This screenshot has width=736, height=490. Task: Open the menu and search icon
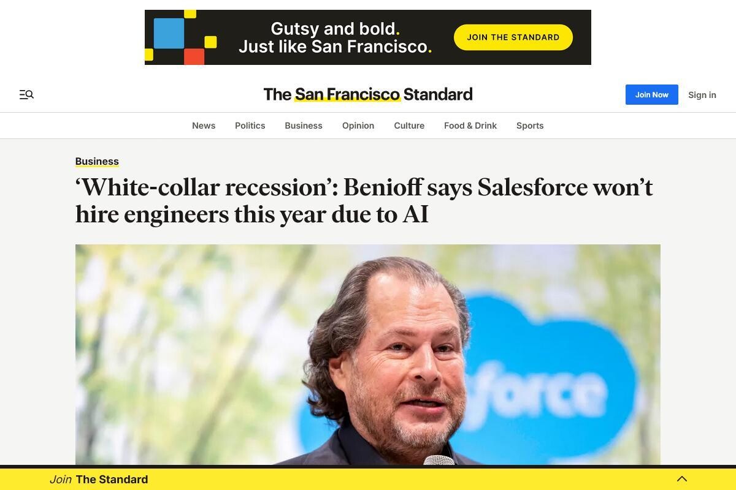(26, 94)
